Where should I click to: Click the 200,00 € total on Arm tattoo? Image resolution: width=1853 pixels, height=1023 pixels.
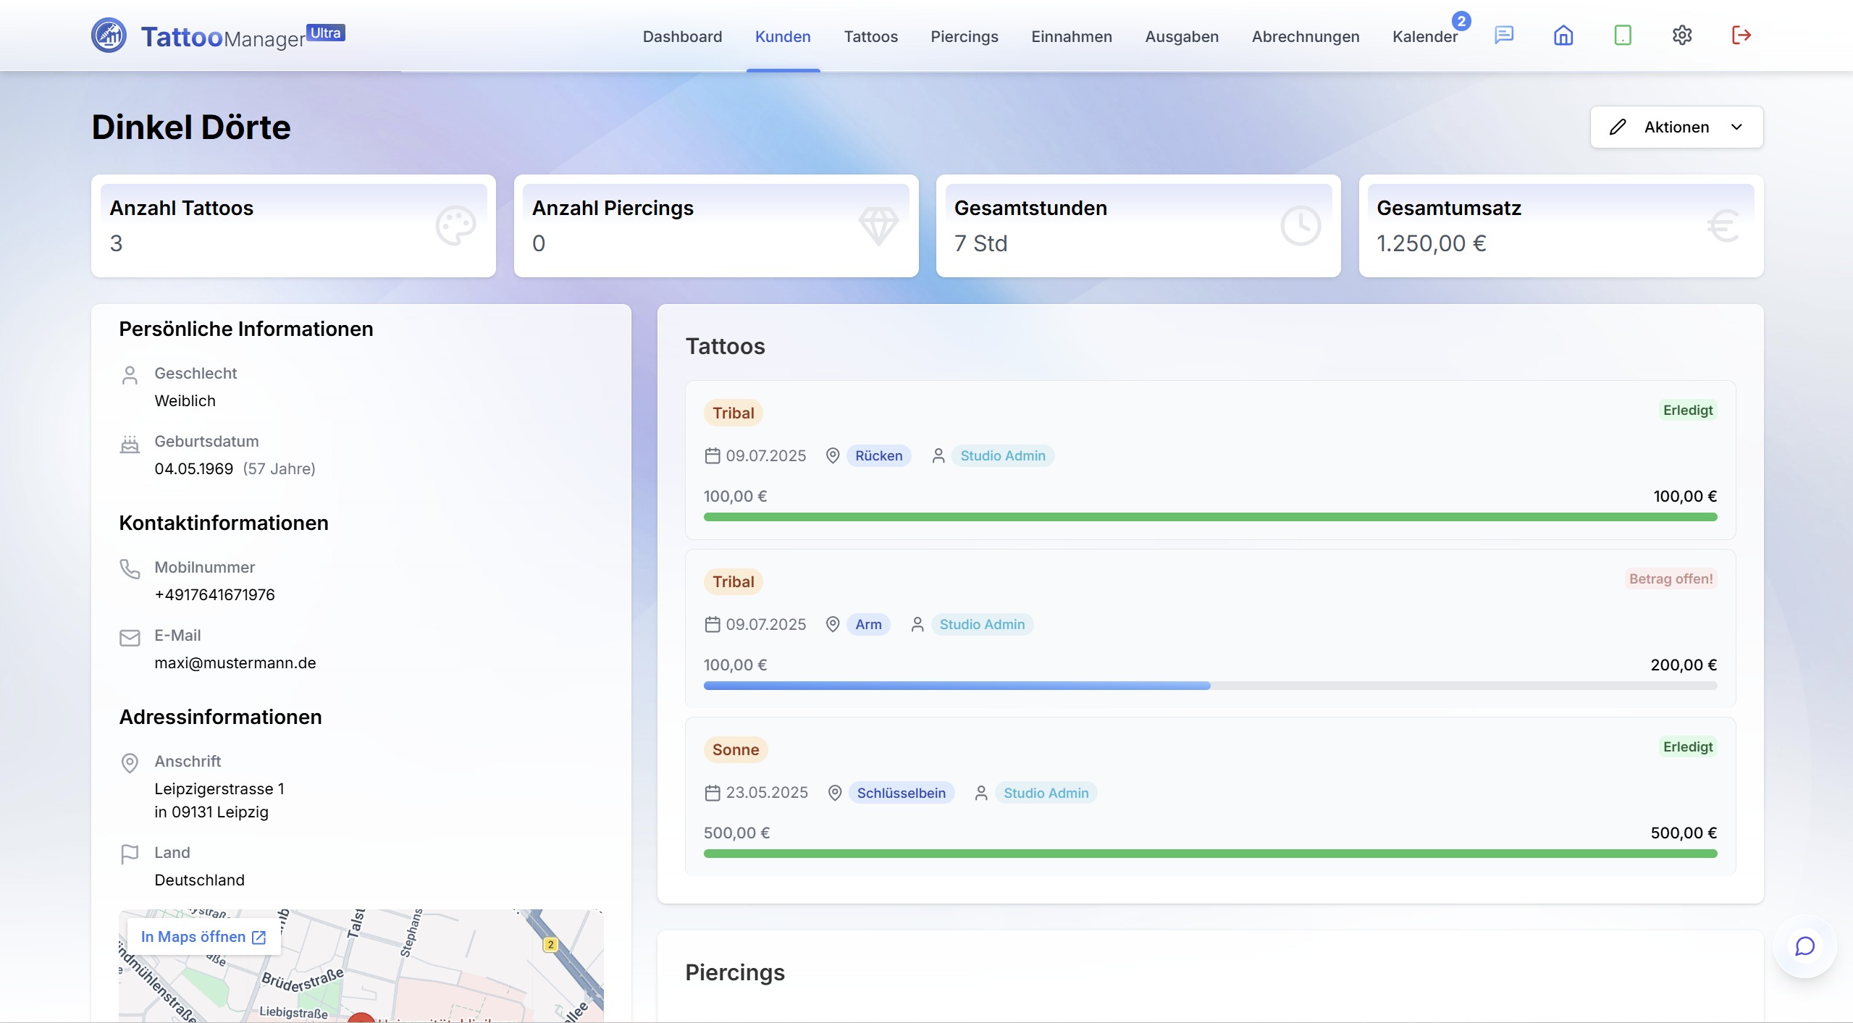[x=1684, y=665]
